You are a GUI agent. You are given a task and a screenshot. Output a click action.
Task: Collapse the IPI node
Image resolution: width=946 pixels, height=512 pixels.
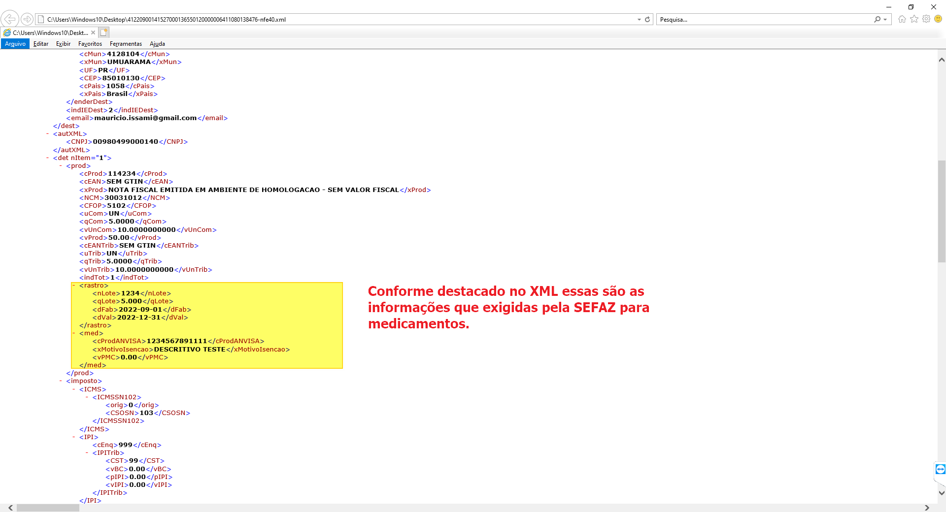74,437
